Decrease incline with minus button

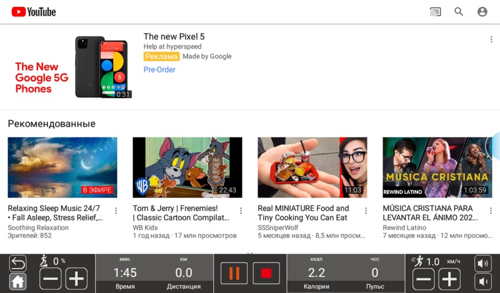click(x=51, y=279)
